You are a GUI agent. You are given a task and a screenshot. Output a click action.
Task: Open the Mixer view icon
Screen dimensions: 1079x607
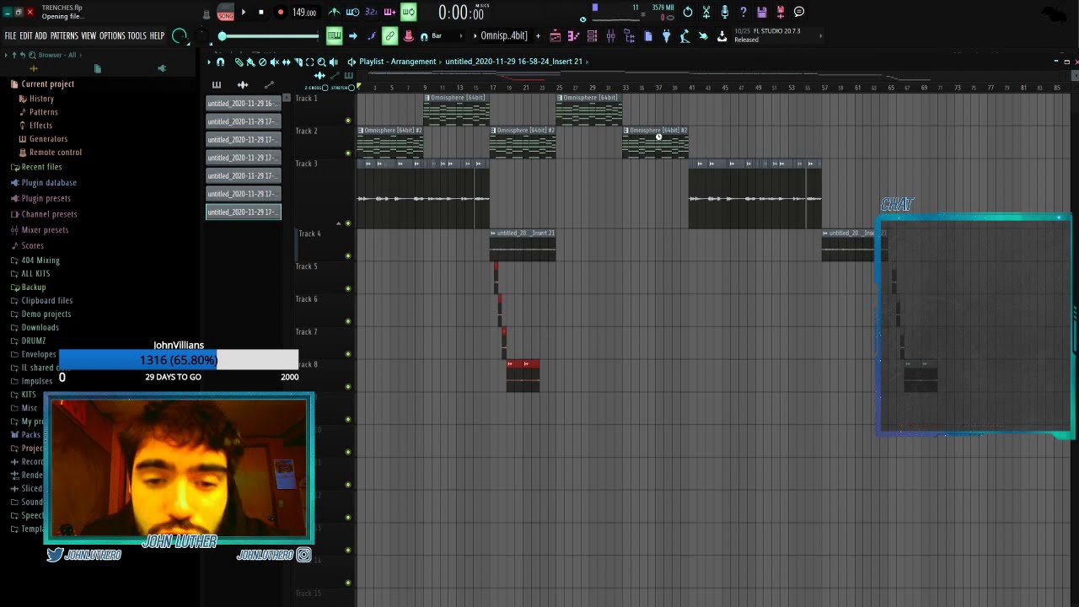[610, 36]
